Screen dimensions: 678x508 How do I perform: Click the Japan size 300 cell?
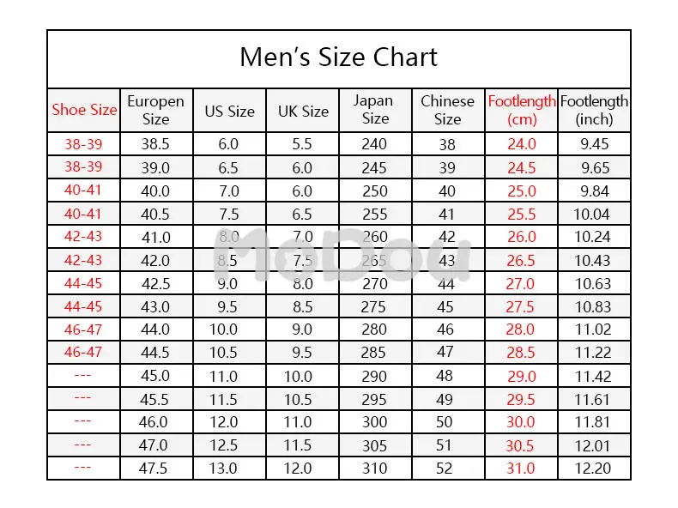click(x=374, y=422)
